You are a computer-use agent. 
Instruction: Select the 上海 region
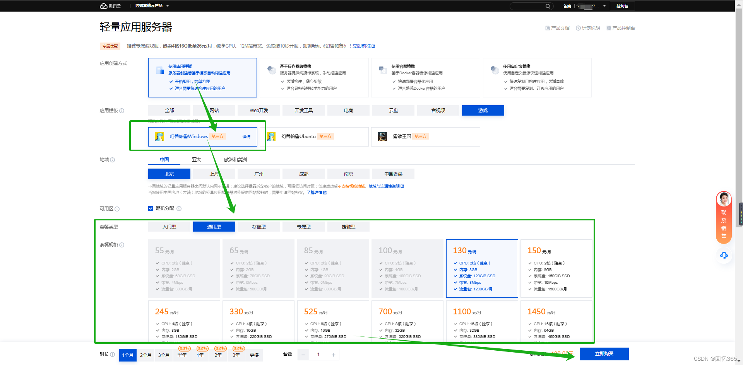tap(214, 174)
